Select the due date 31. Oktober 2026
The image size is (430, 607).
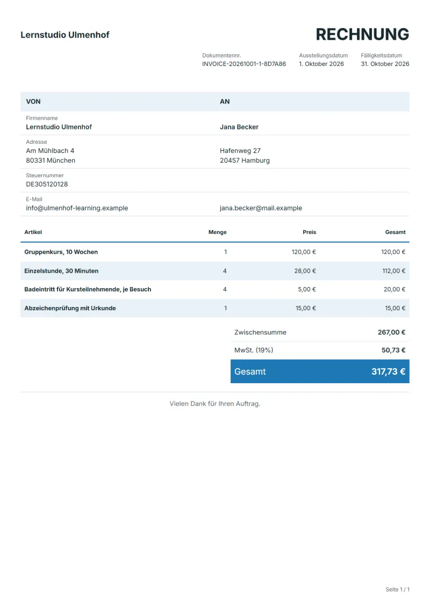(385, 64)
